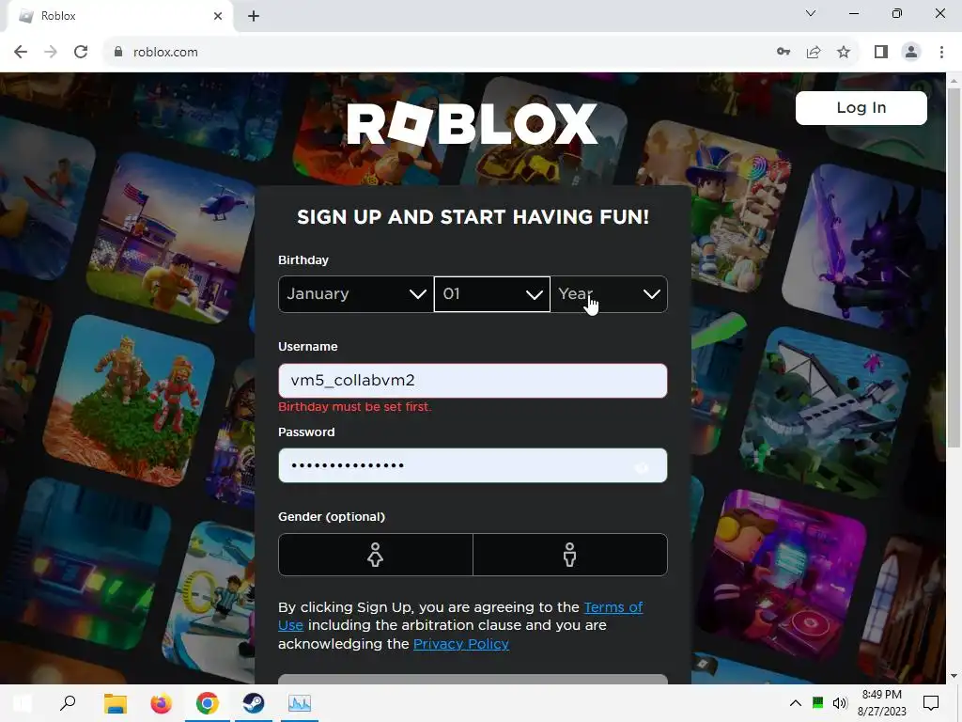Image resolution: width=962 pixels, height=722 pixels.
Task: Click the green network tray icon
Action: click(x=818, y=703)
